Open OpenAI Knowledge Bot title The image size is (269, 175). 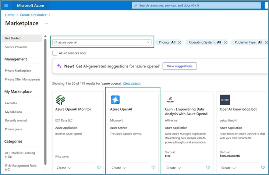tap(238, 109)
